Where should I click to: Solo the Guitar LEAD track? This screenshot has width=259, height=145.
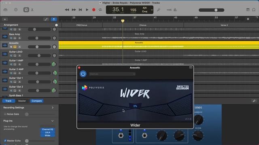click(15, 56)
